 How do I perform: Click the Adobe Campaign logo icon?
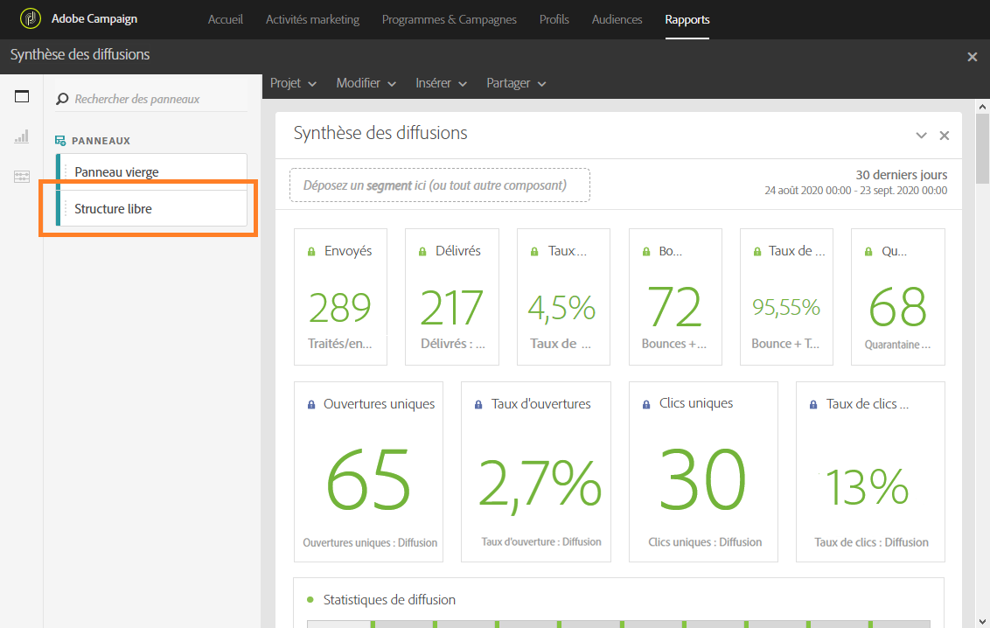tap(31, 18)
